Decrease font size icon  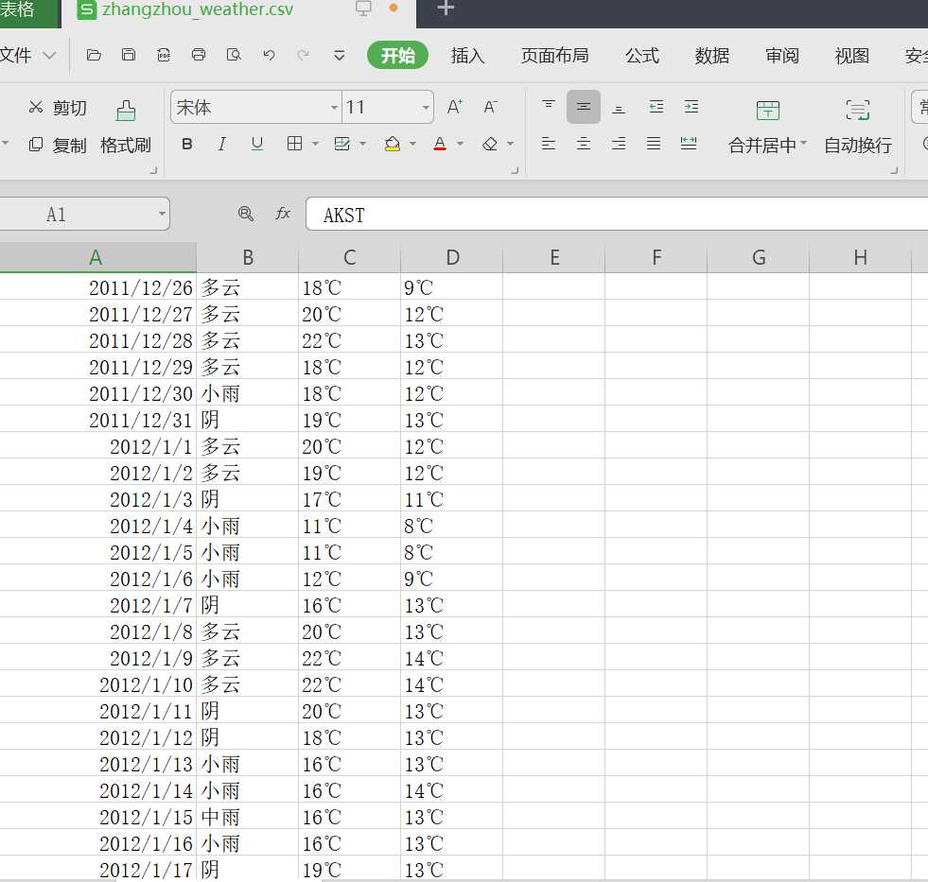[490, 107]
